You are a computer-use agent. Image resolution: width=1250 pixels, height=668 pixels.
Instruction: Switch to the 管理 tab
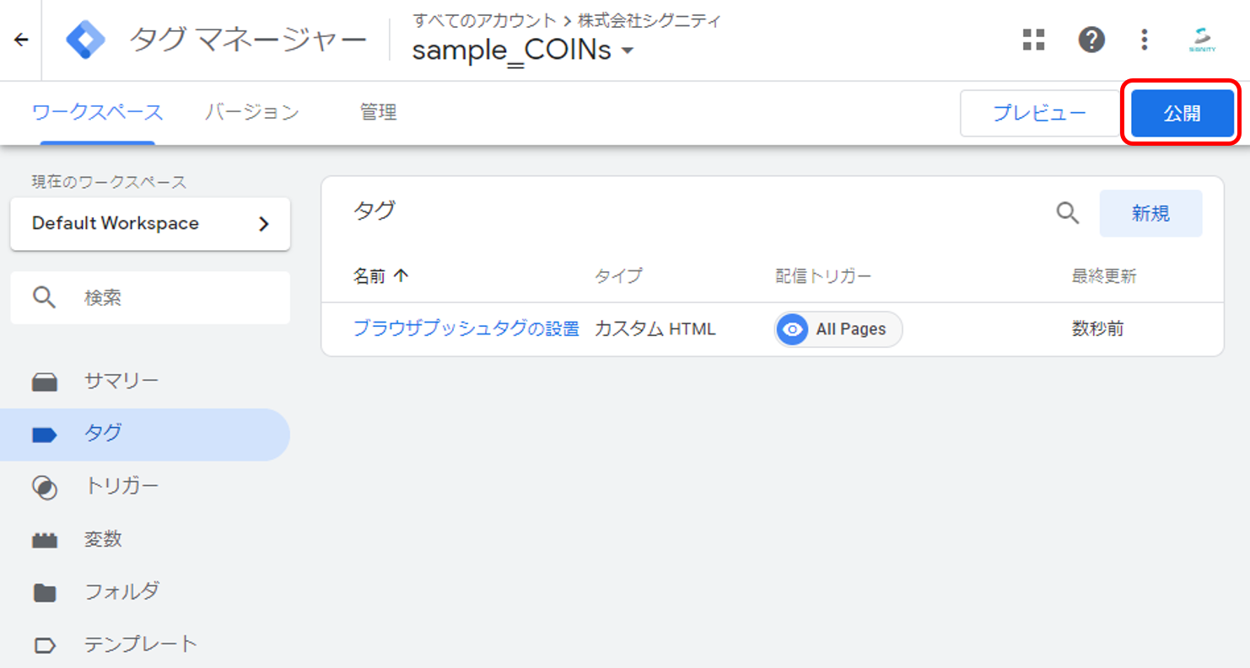[378, 112]
